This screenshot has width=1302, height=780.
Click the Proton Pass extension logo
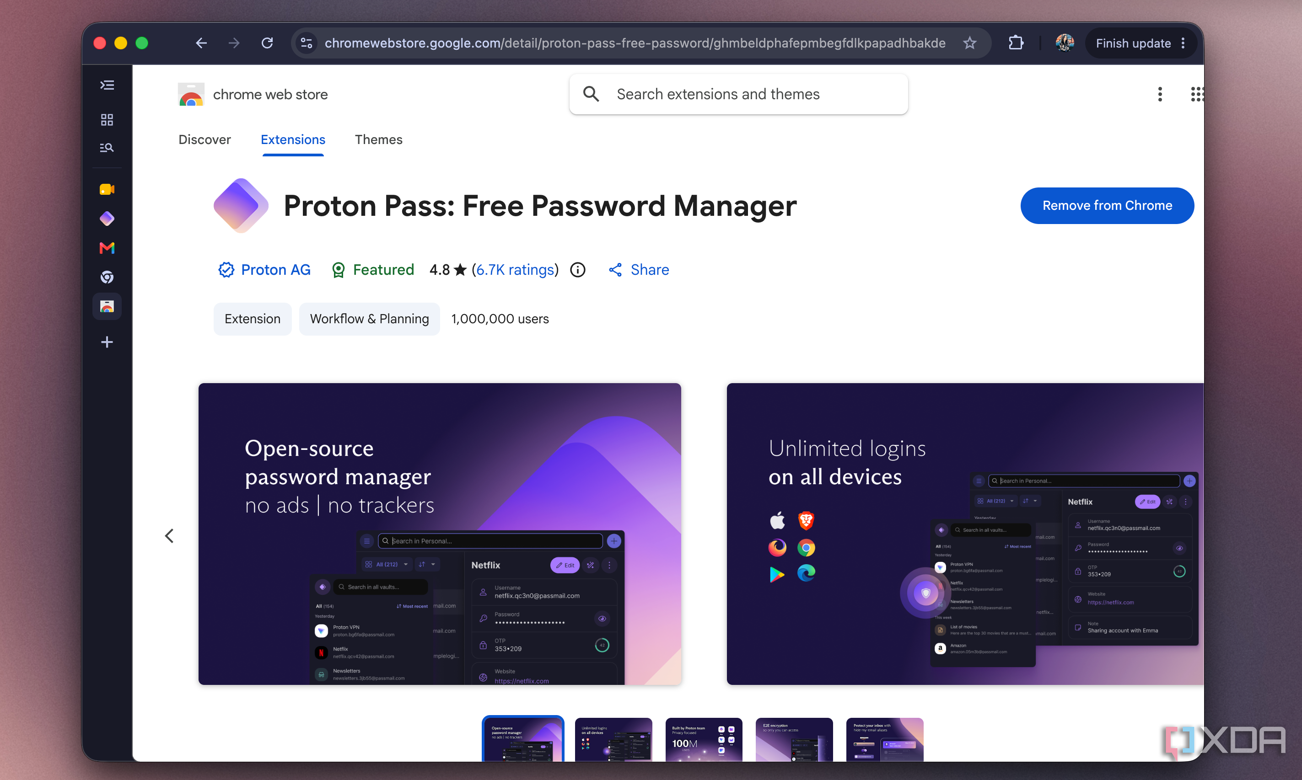tap(241, 205)
